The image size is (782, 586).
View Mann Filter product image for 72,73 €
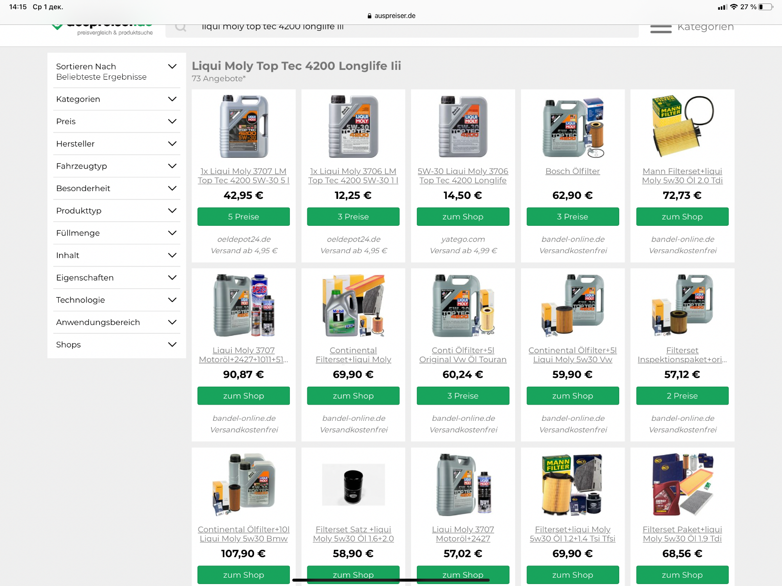[x=682, y=126]
